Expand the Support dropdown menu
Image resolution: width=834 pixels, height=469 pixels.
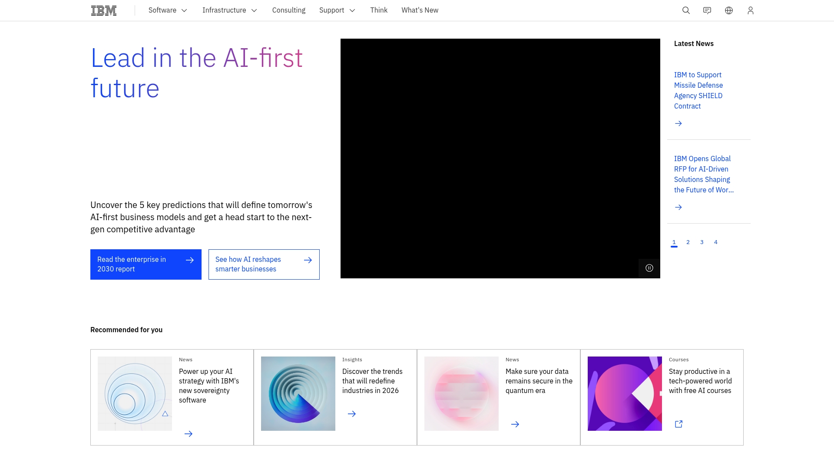[337, 10]
